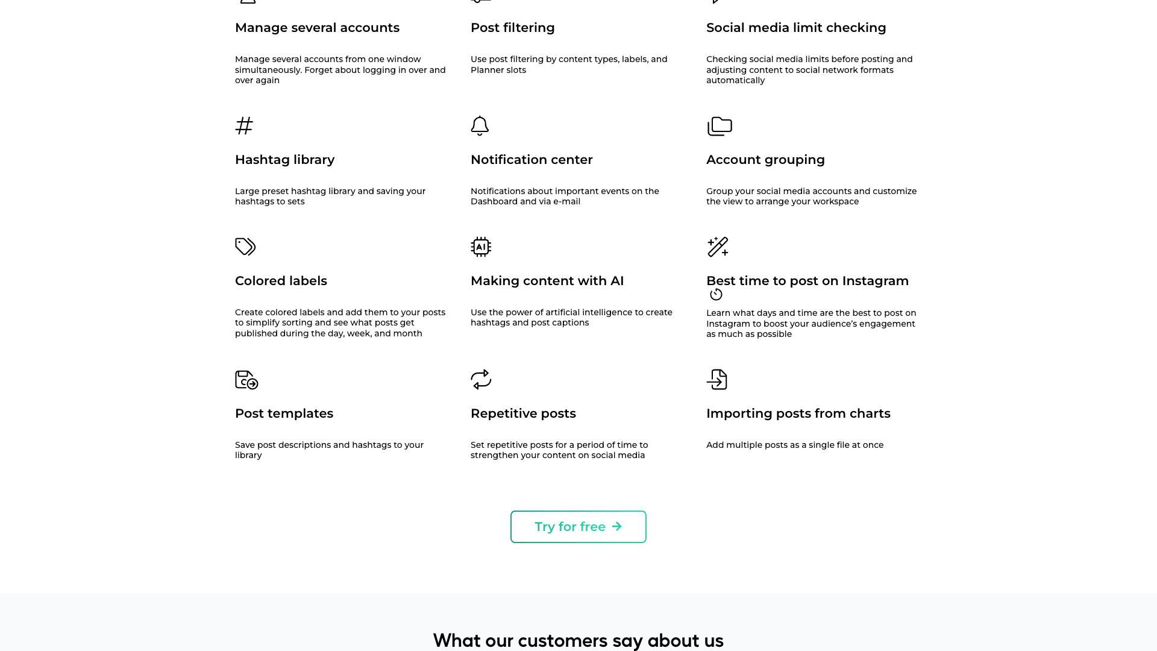Image resolution: width=1157 pixels, height=651 pixels.
Task: Click the hashtag icon above Hashtag library
Action: [x=243, y=126]
